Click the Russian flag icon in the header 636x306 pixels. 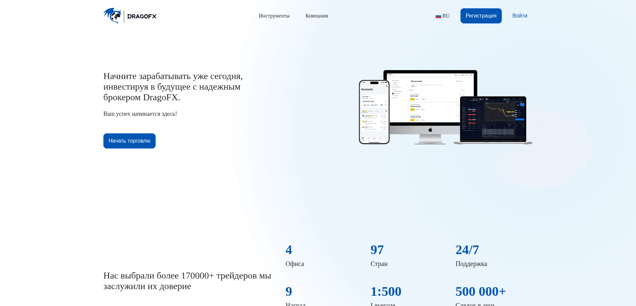[x=438, y=16]
